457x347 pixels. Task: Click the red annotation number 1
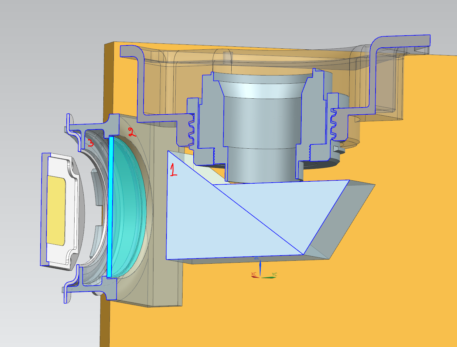tap(173, 170)
